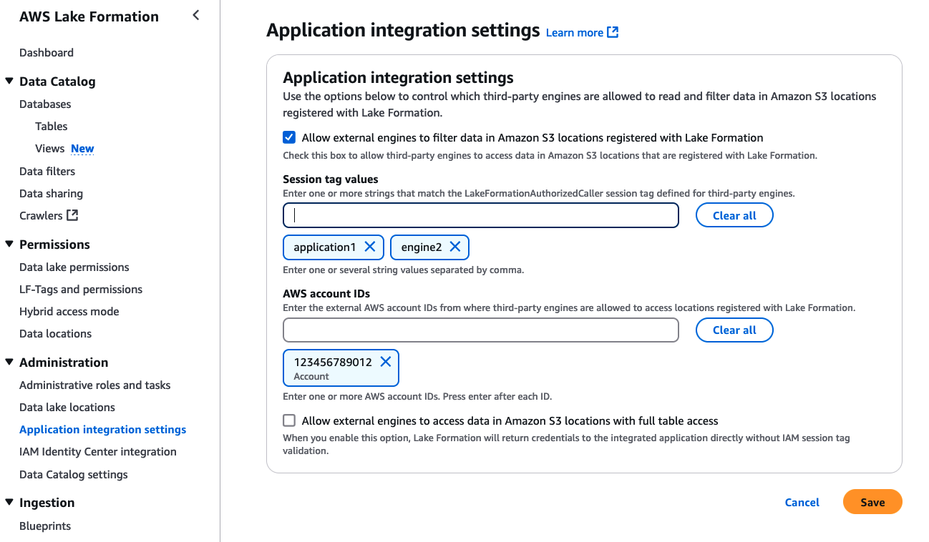Enable full table access for external engines

click(289, 420)
